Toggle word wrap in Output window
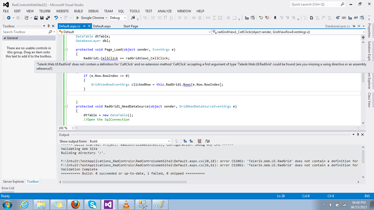Screen dimensions: 374x210 click(x=208, y=141)
